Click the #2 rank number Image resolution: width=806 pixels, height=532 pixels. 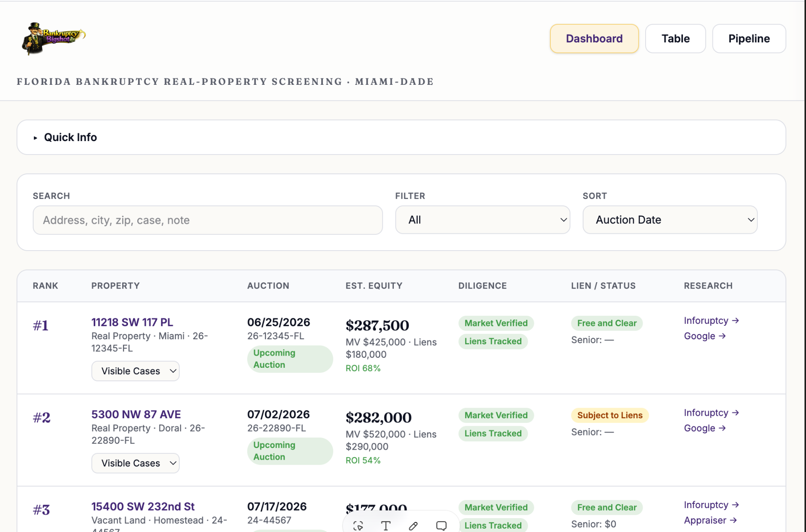click(42, 417)
